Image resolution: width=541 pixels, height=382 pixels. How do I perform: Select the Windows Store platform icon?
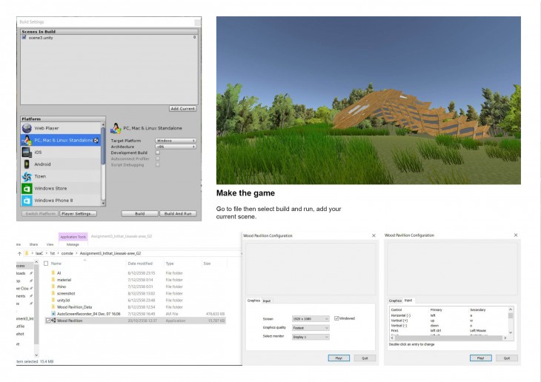27,188
